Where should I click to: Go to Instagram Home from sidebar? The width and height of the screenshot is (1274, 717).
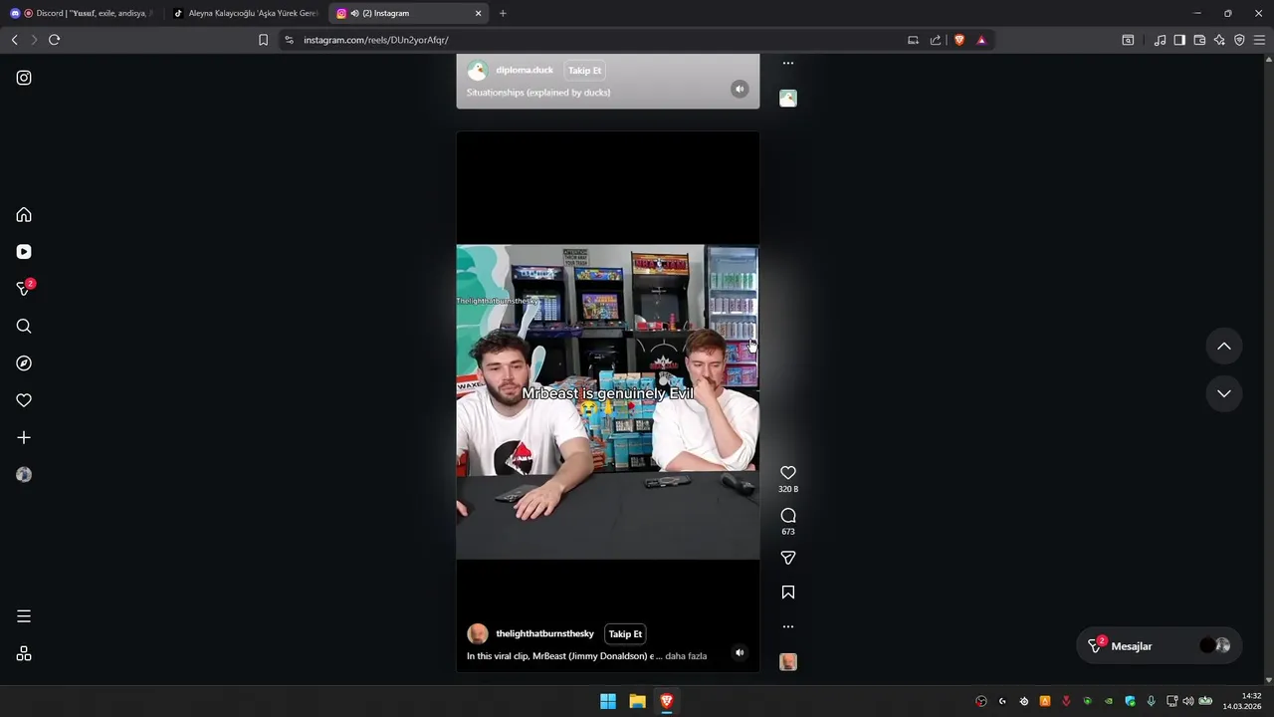tap(24, 215)
